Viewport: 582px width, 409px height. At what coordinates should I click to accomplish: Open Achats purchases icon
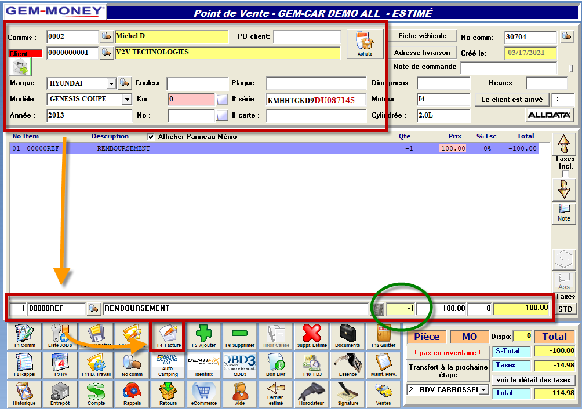click(x=365, y=44)
